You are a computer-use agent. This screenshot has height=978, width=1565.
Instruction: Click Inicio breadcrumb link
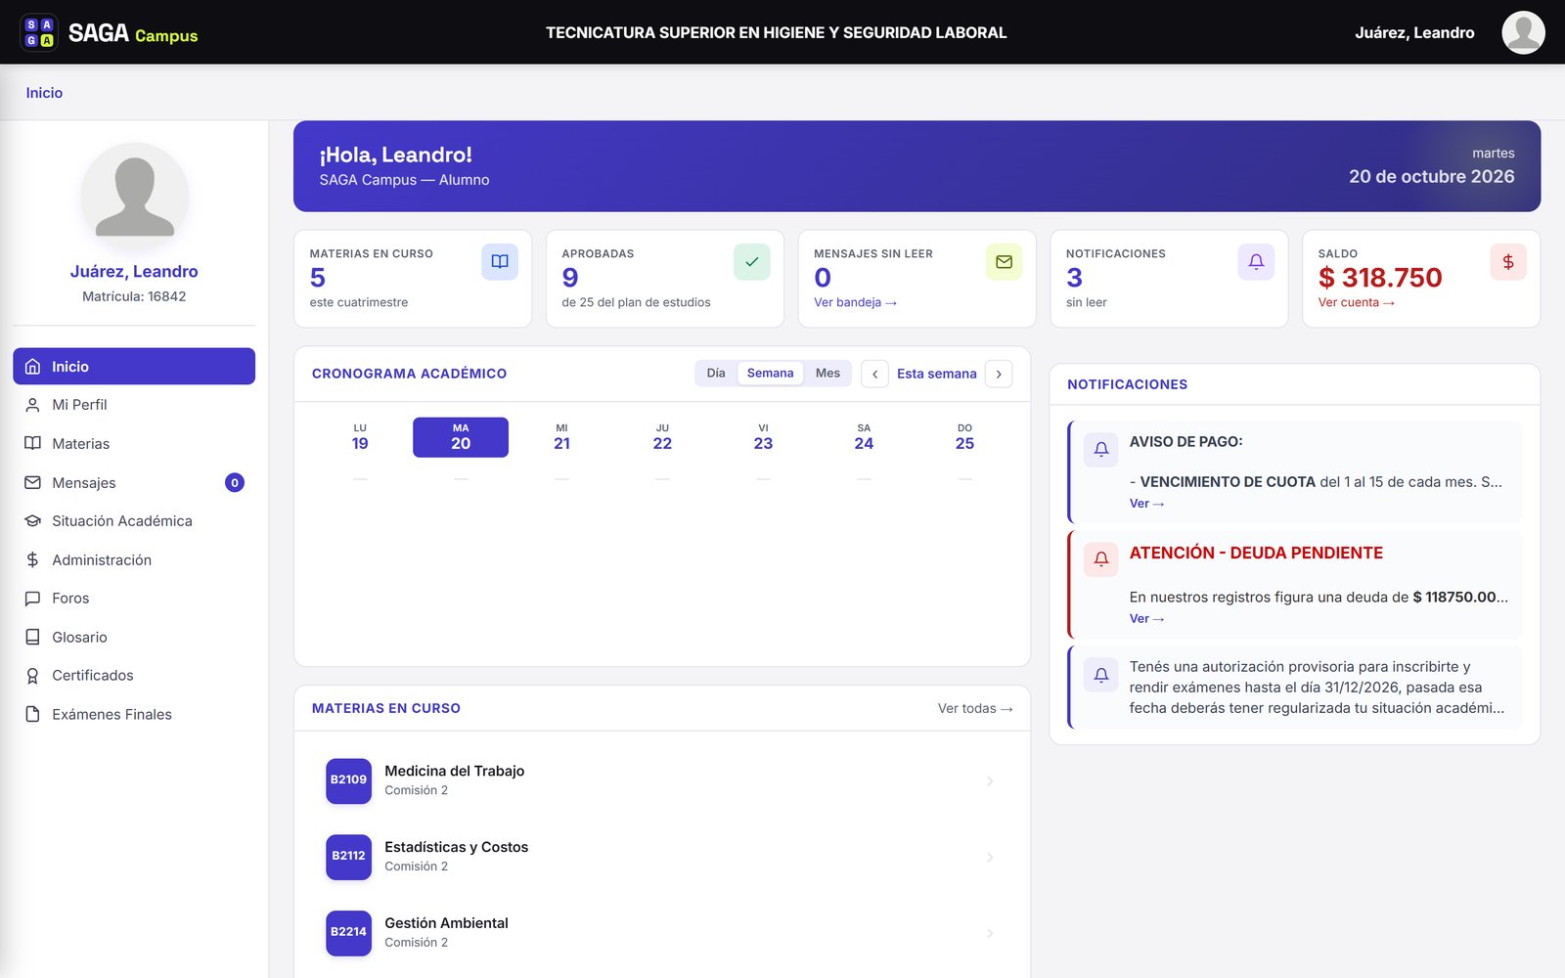click(x=44, y=93)
